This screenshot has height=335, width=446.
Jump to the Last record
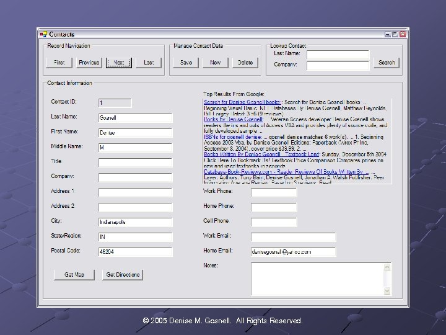click(x=149, y=63)
